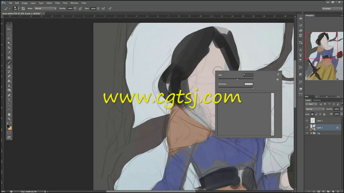This screenshot has height=193, width=344.
Task: Select the Type tool
Action: tap(9, 100)
